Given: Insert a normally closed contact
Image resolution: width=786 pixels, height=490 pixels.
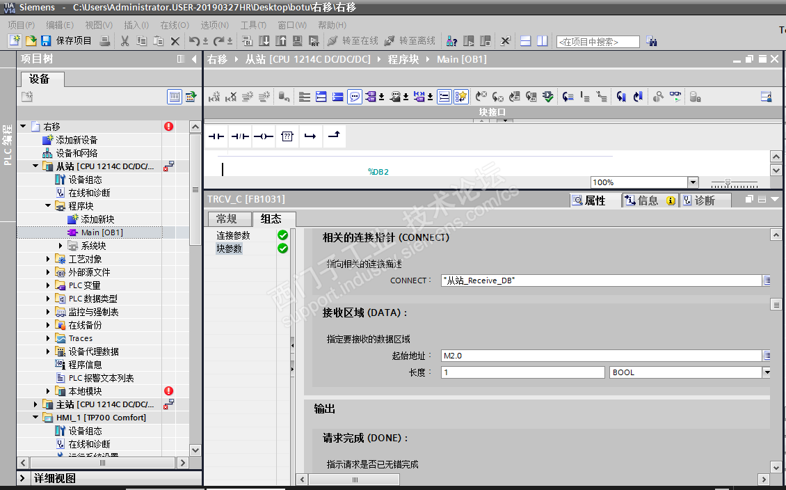Looking at the screenshot, I should [240, 136].
